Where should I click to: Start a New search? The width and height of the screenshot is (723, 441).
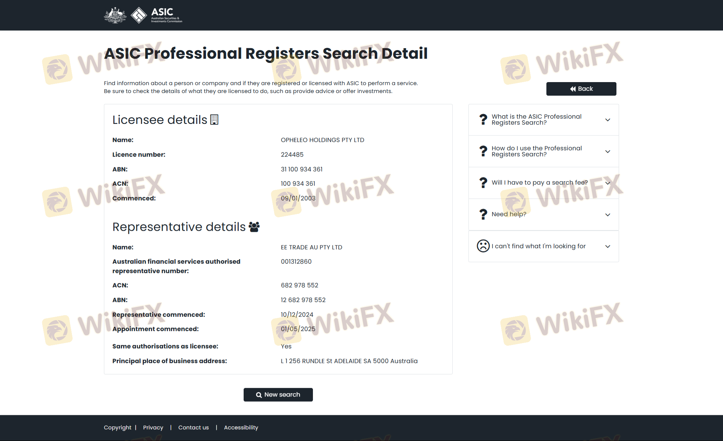pos(278,395)
